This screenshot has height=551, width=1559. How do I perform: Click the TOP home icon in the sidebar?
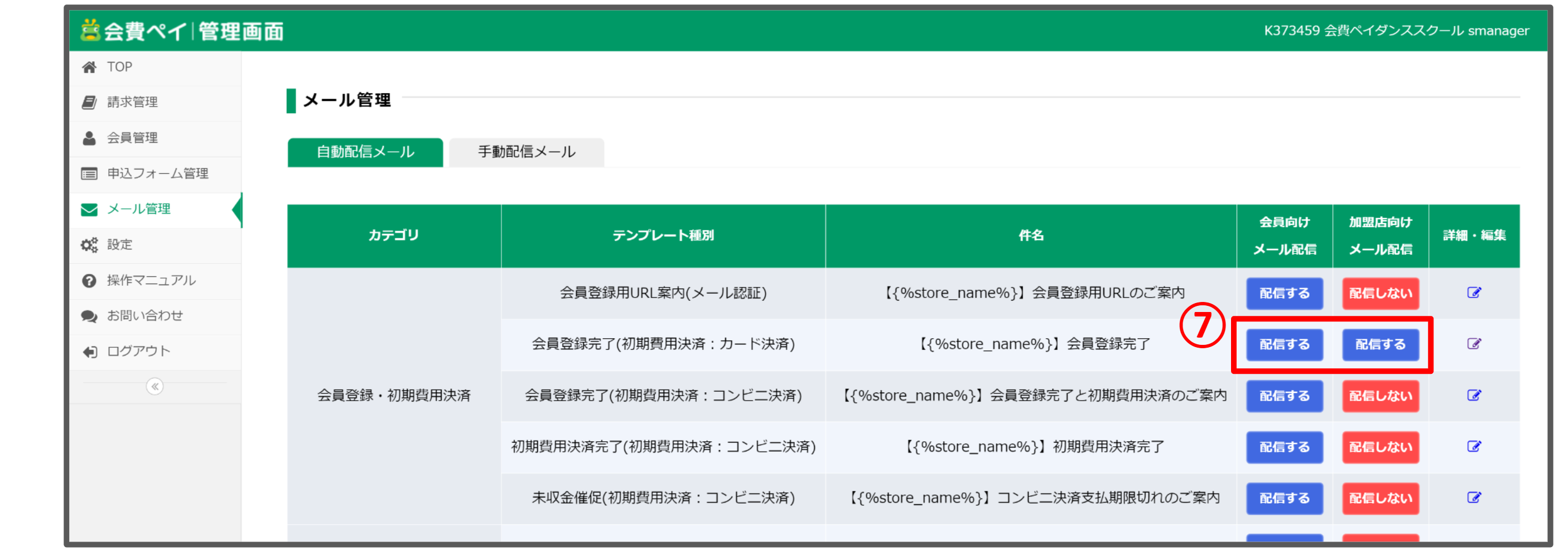coord(88,66)
